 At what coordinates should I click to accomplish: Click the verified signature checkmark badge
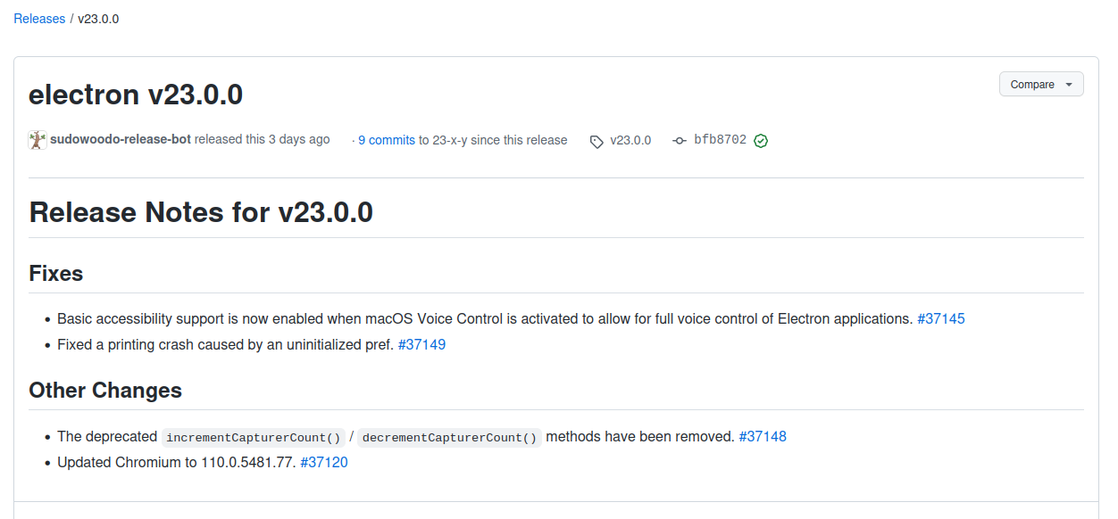coord(761,141)
